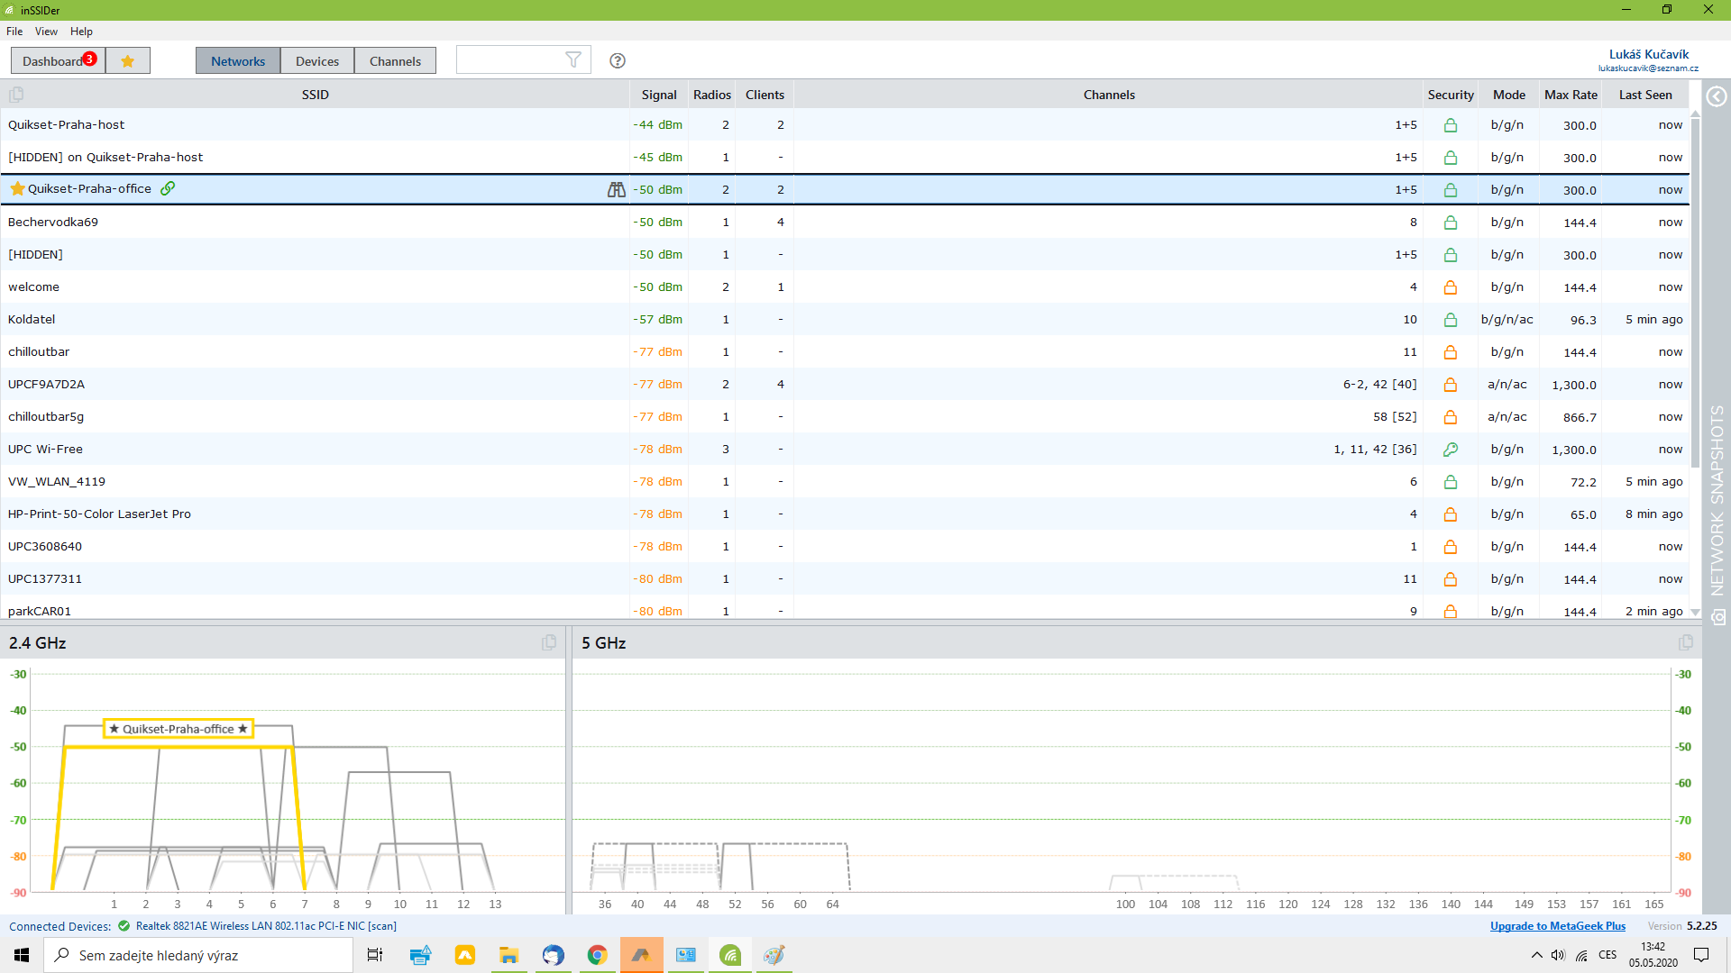Sort networks by Signal column
The width and height of the screenshot is (1731, 973).
coord(658,95)
